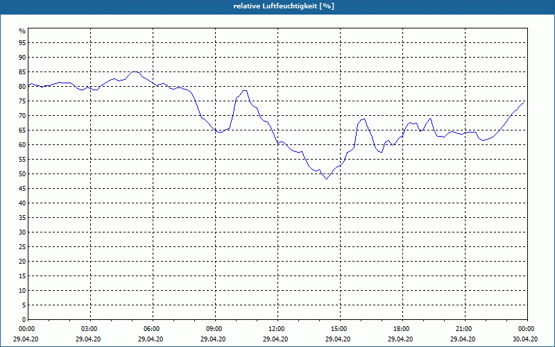Pick the y-axis label '75'
This screenshot has height=347, width=555.
(x=22, y=101)
